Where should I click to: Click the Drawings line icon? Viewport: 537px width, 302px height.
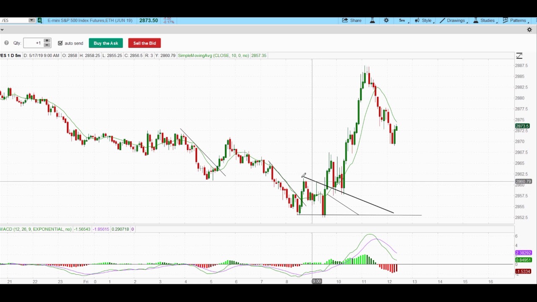[x=442, y=21]
